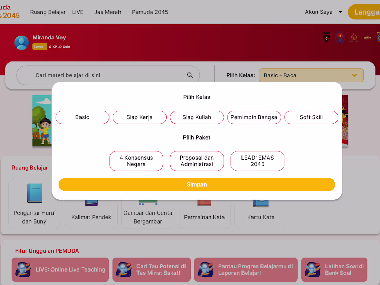This screenshot has width=380, height=285.
Task: Open the Kartu Kata lesson card
Action: tap(261, 215)
